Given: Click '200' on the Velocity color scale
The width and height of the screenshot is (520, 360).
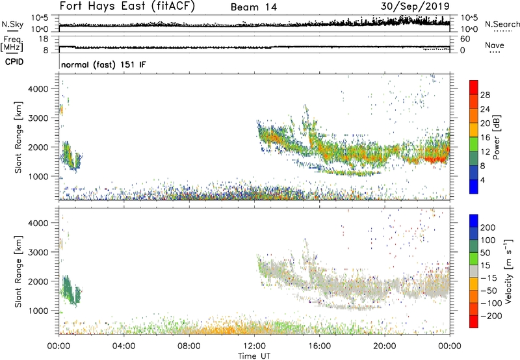Looking at the screenshot, I should point(488,227).
